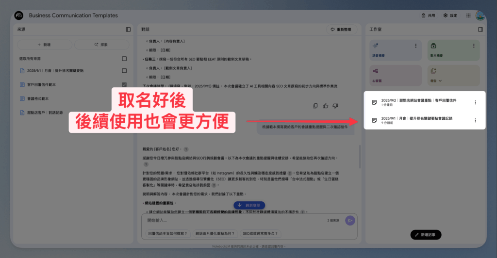Click the 新增記事 button
The width and height of the screenshot is (497, 258).
[426, 235]
